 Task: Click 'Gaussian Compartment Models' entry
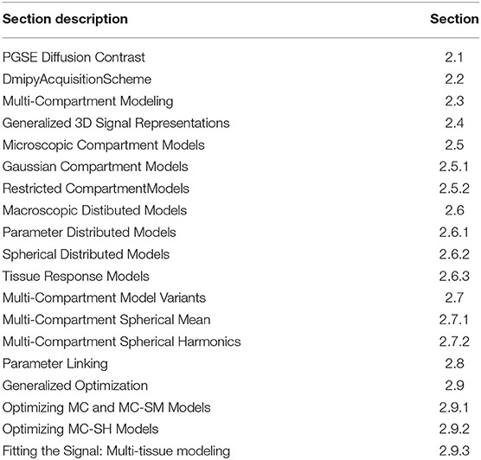[95, 167]
